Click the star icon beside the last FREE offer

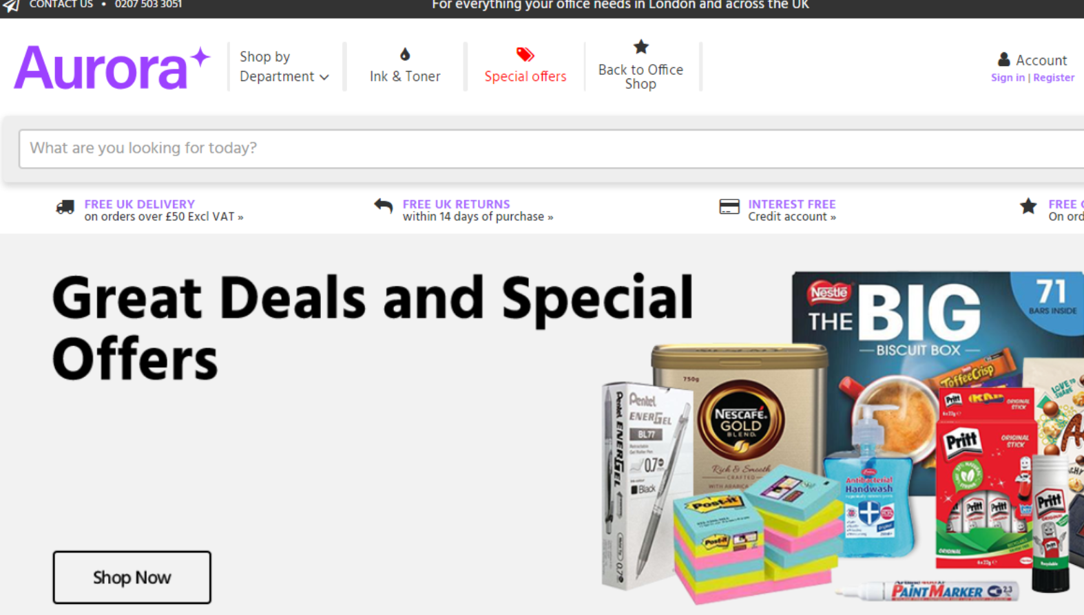point(1028,206)
